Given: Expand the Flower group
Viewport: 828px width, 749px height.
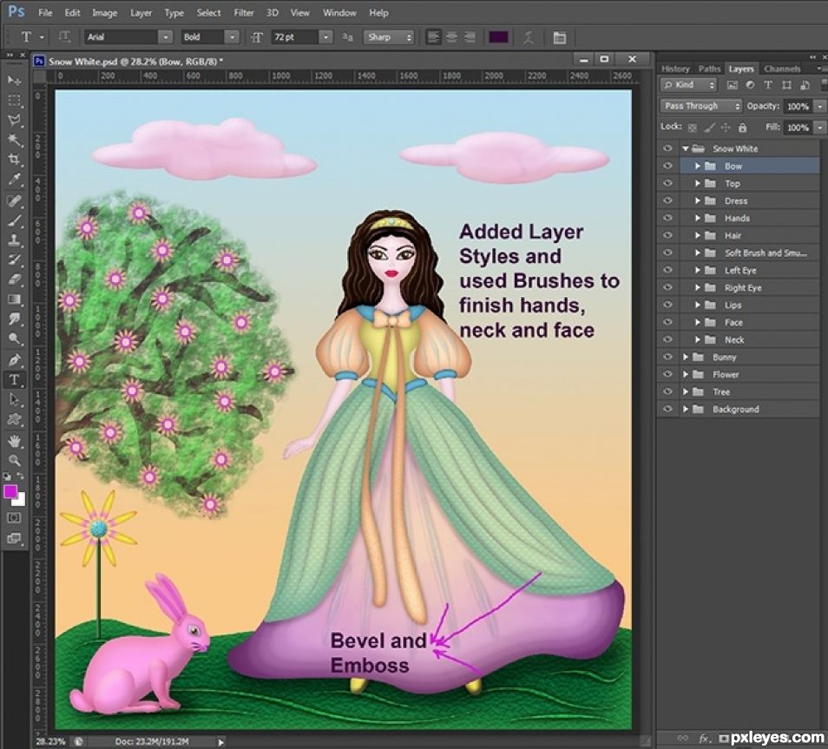Looking at the screenshot, I should [686, 374].
